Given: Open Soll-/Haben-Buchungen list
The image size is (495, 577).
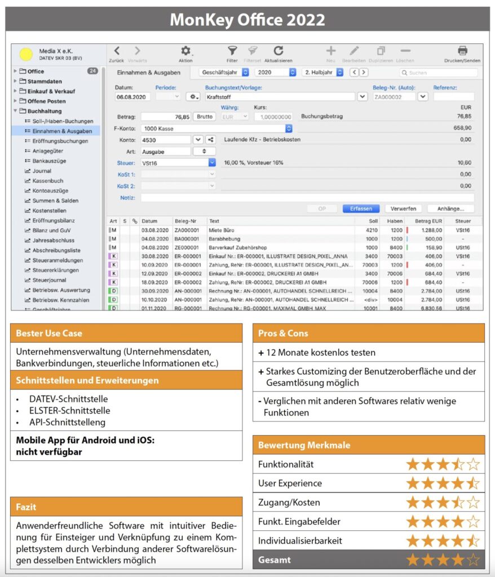Looking at the screenshot, I should click(63, 121).
